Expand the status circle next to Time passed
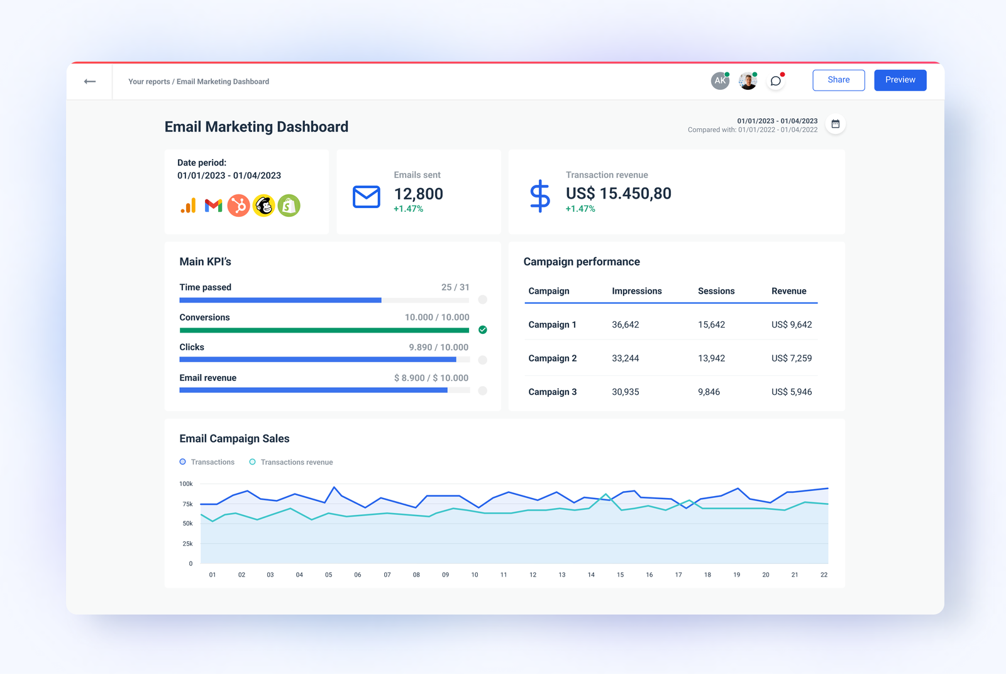The height and width of the screenshot is (674, 1006). pyautogui.click(x=482, y=300)
